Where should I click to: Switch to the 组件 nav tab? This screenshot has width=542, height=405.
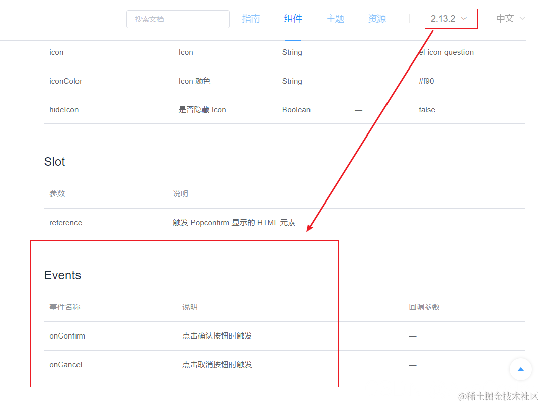tap(293, 19)
